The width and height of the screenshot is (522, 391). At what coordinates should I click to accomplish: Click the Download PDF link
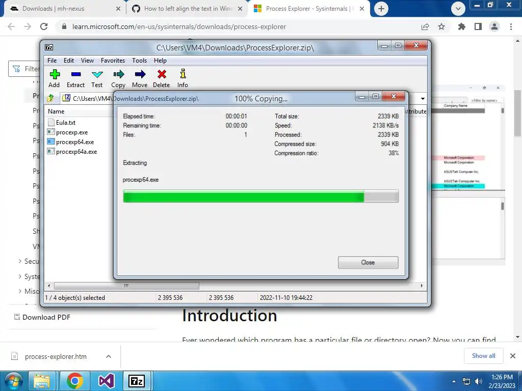coord(42,317)
